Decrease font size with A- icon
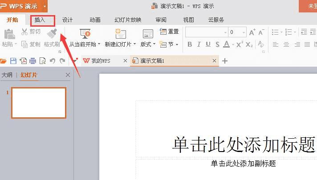 pyautogui.click(x=261, y=32)
